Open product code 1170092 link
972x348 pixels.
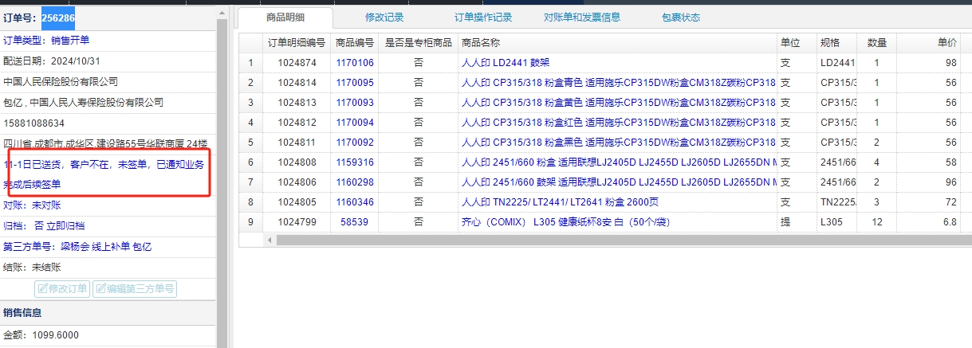point(355,143)
